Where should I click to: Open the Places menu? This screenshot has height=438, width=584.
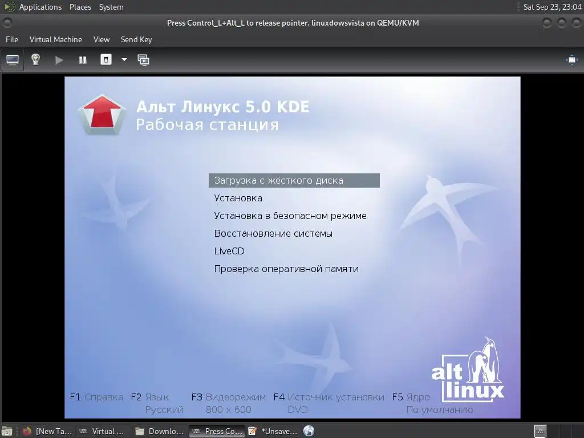[80, 7]
